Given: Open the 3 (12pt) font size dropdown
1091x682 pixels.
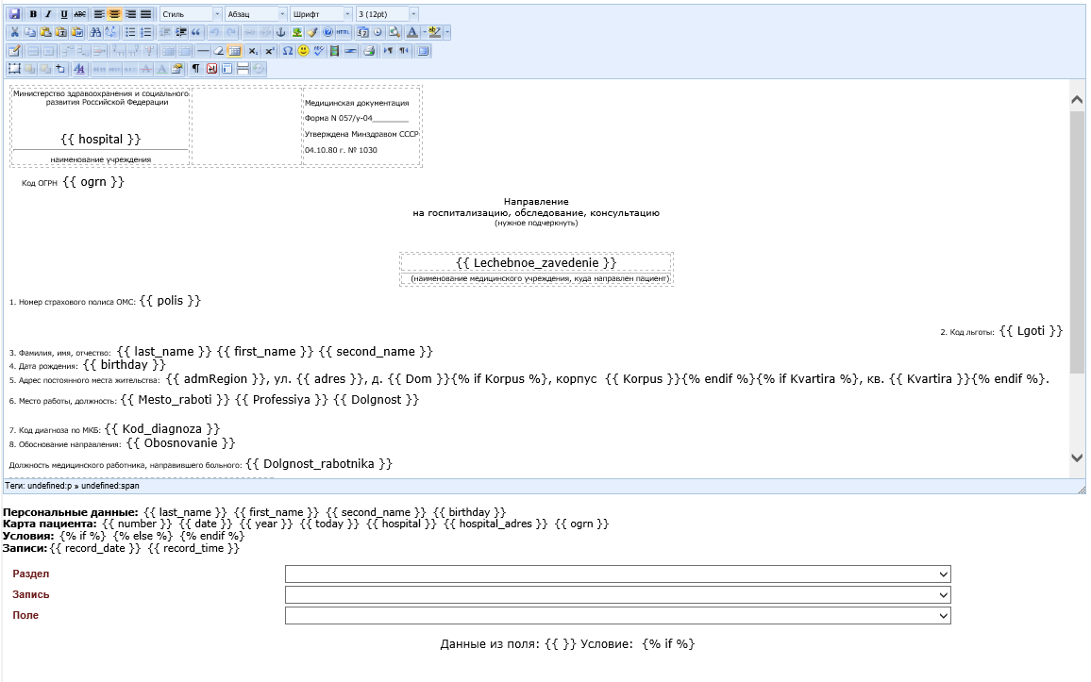Looking at the screenshot, I should [x=387, y=14].
